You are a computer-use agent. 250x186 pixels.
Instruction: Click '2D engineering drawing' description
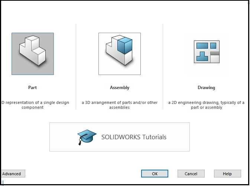pos(206,105)
